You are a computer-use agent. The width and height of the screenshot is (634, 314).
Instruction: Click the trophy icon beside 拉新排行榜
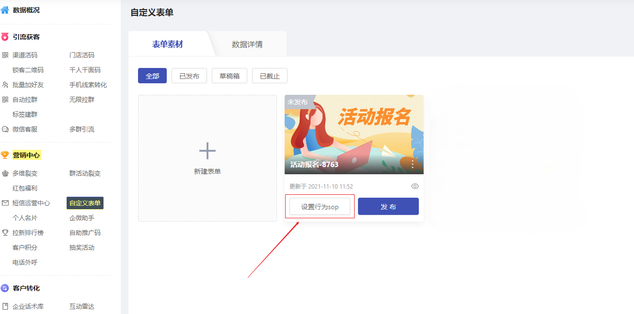[x=5, y=233]
